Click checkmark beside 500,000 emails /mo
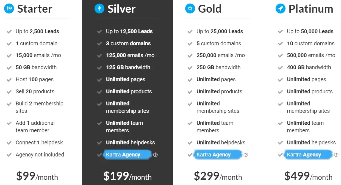 pyautogui.click(x=280, y=55)
